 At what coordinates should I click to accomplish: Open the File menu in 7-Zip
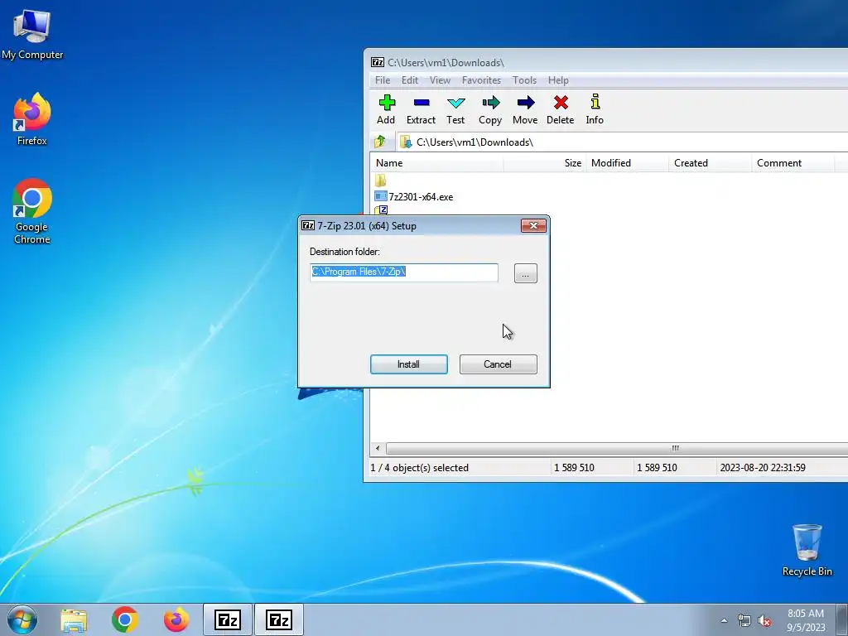point(383,80)
